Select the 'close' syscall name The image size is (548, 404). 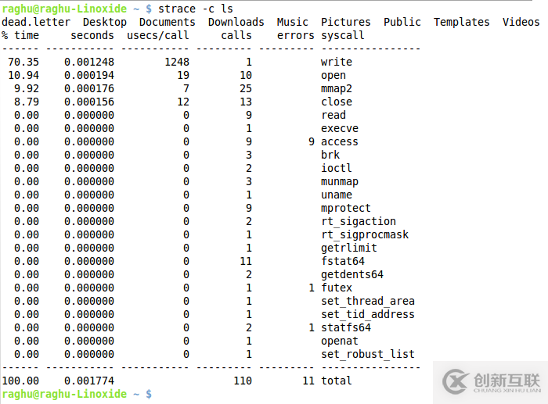pos(337,102)
